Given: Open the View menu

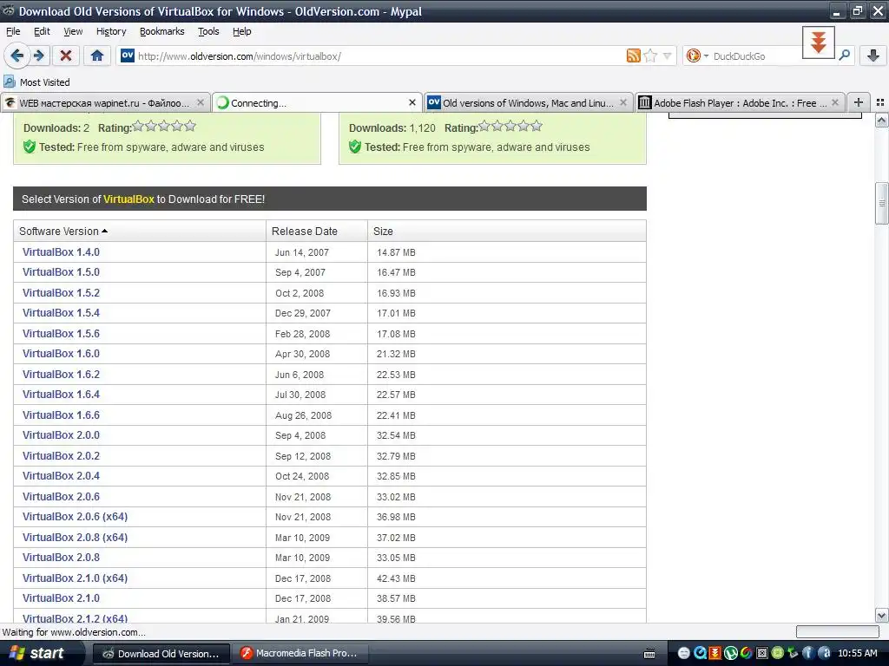Looking at the screenshot, I should 73,31.
